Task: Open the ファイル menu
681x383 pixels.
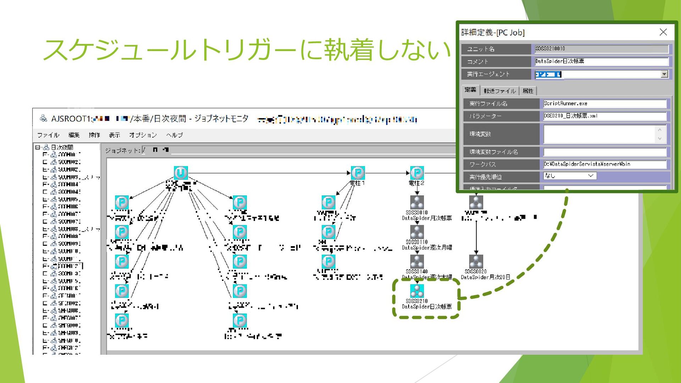Action: tap(48, 135)
